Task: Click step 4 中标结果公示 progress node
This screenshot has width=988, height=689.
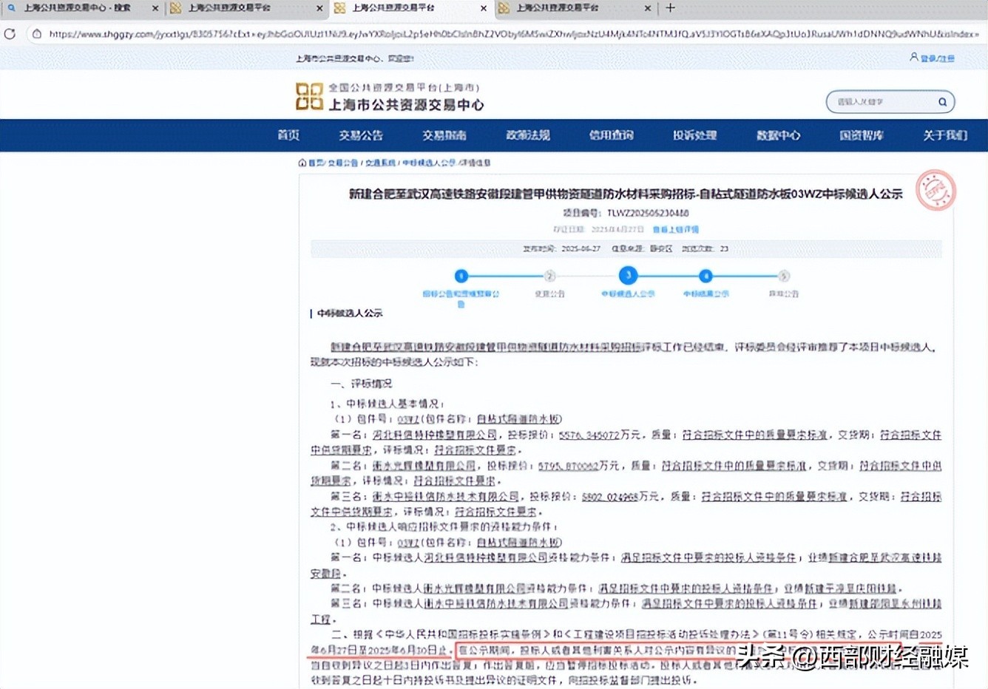Action: 706,275
